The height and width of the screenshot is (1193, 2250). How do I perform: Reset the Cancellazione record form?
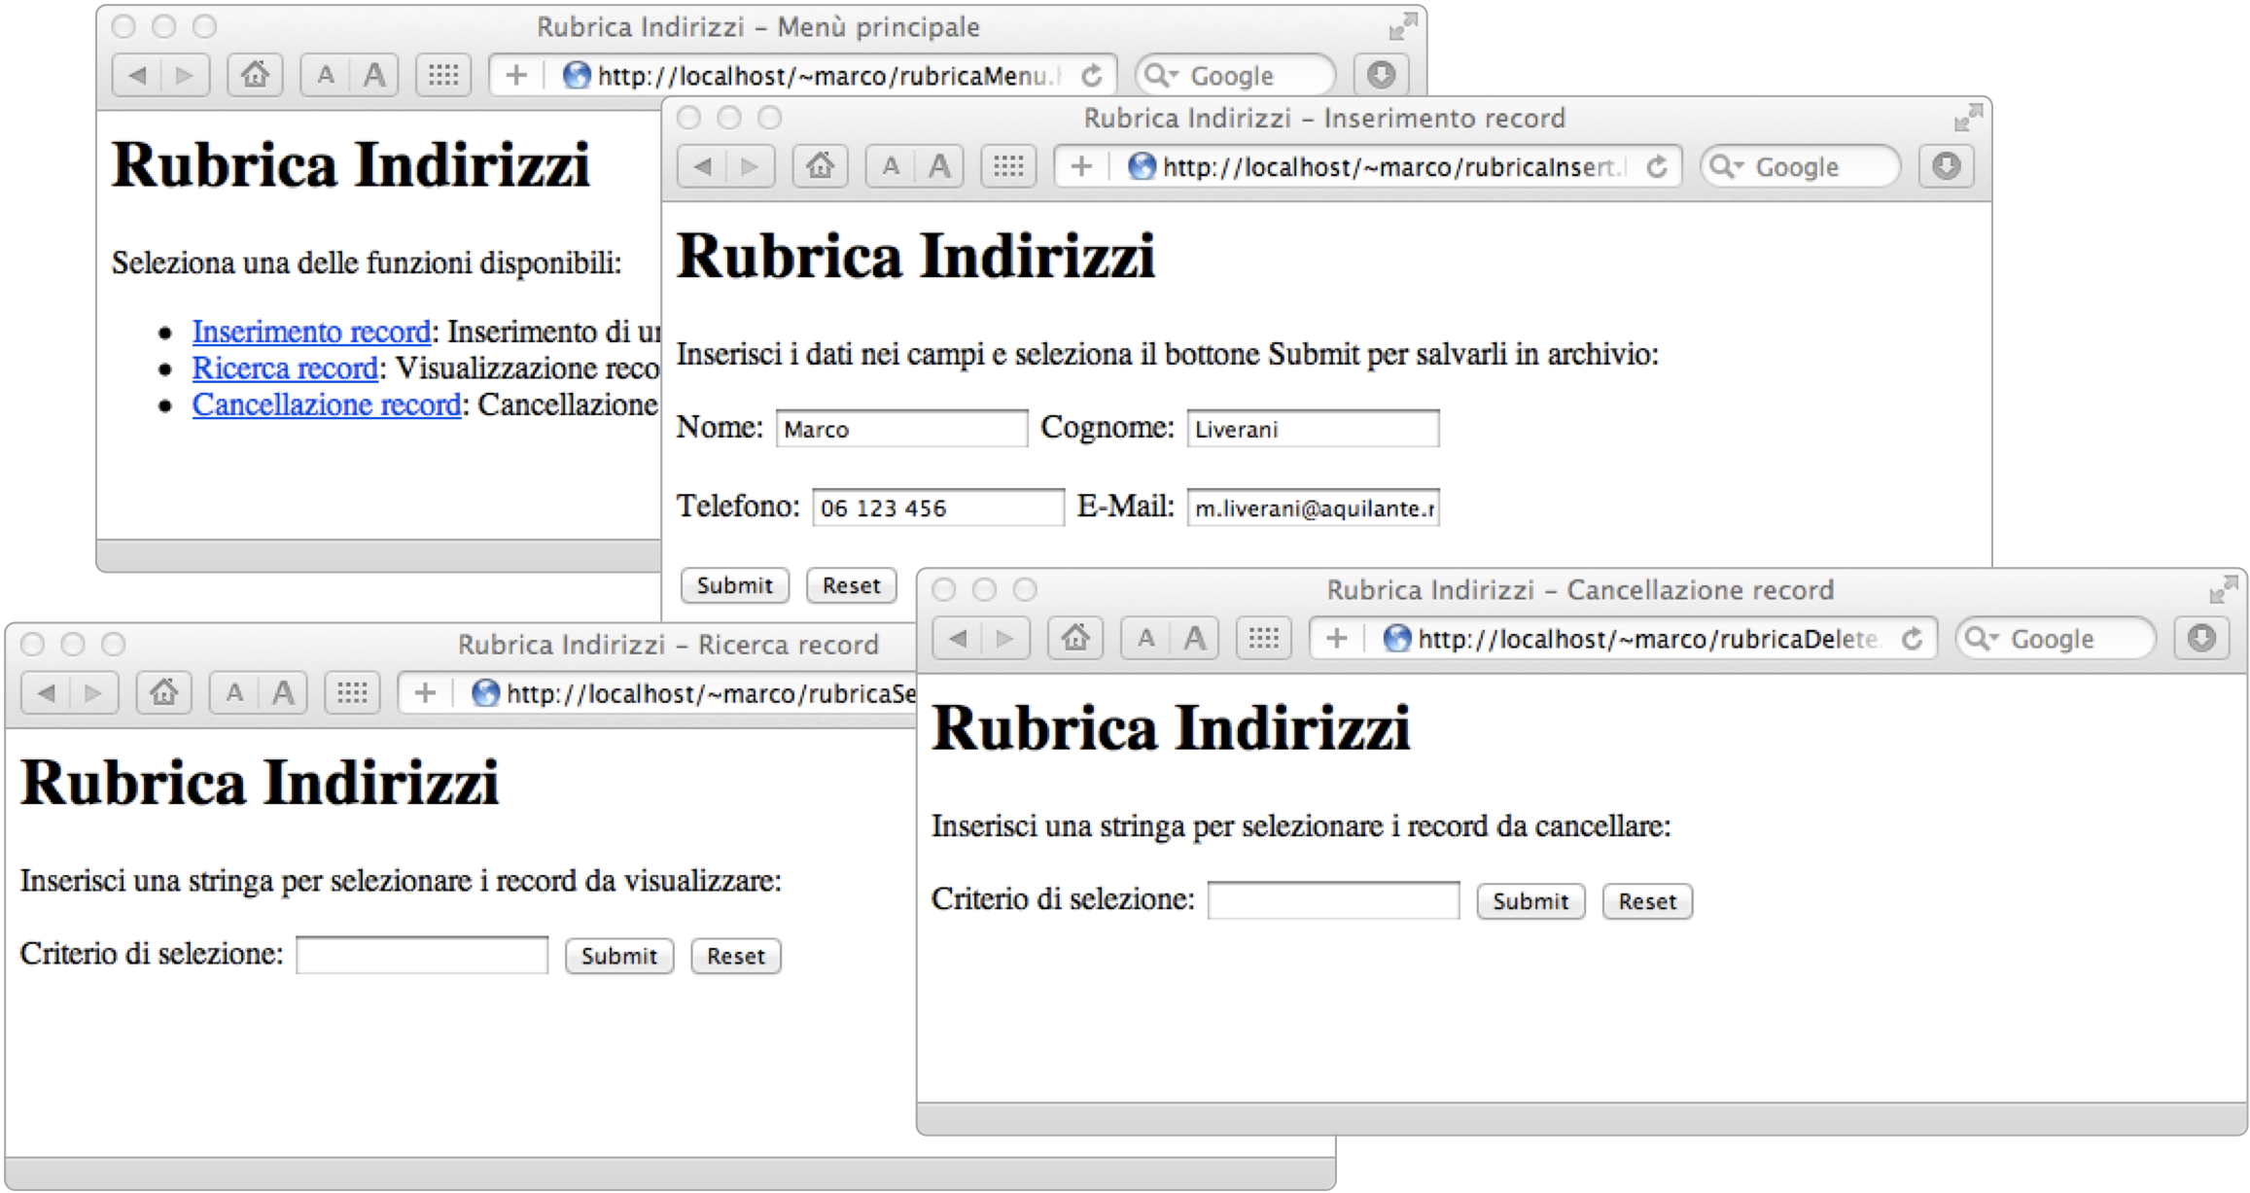pyautogui.click(x=1647, y=901)
